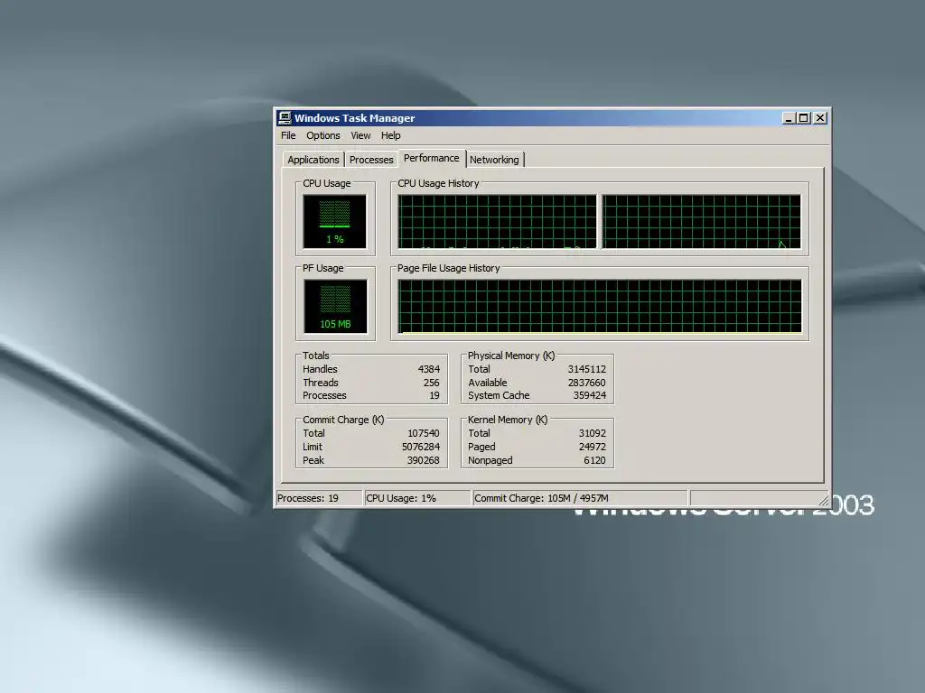Click Physical Memory Total value 3145112
Viewport: 925px width, 693px height.
point(587,369)
